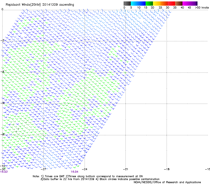The image size is (210, 184).
Task: Click the '-27' longitude axis label
Action: (43, 169)
